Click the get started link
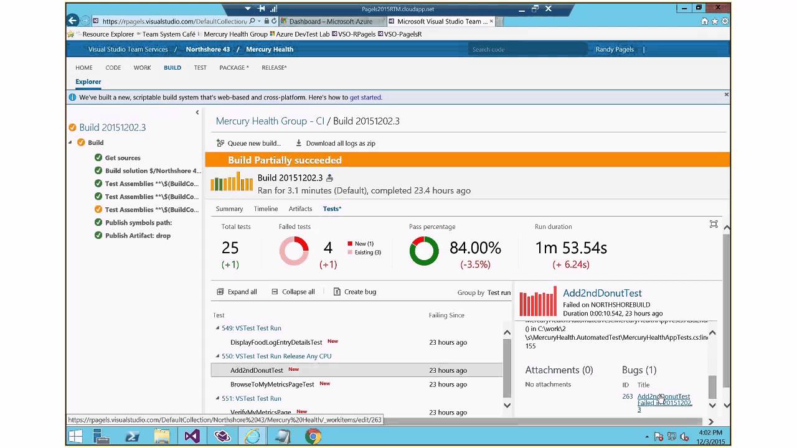This screenshot has width=797, height=448. click(365, 98)
